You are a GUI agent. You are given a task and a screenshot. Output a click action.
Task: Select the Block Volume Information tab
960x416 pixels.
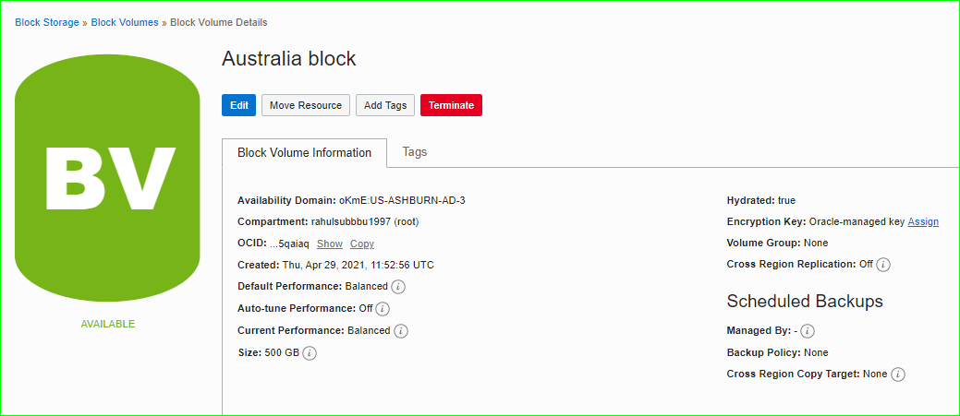[304, 153]
